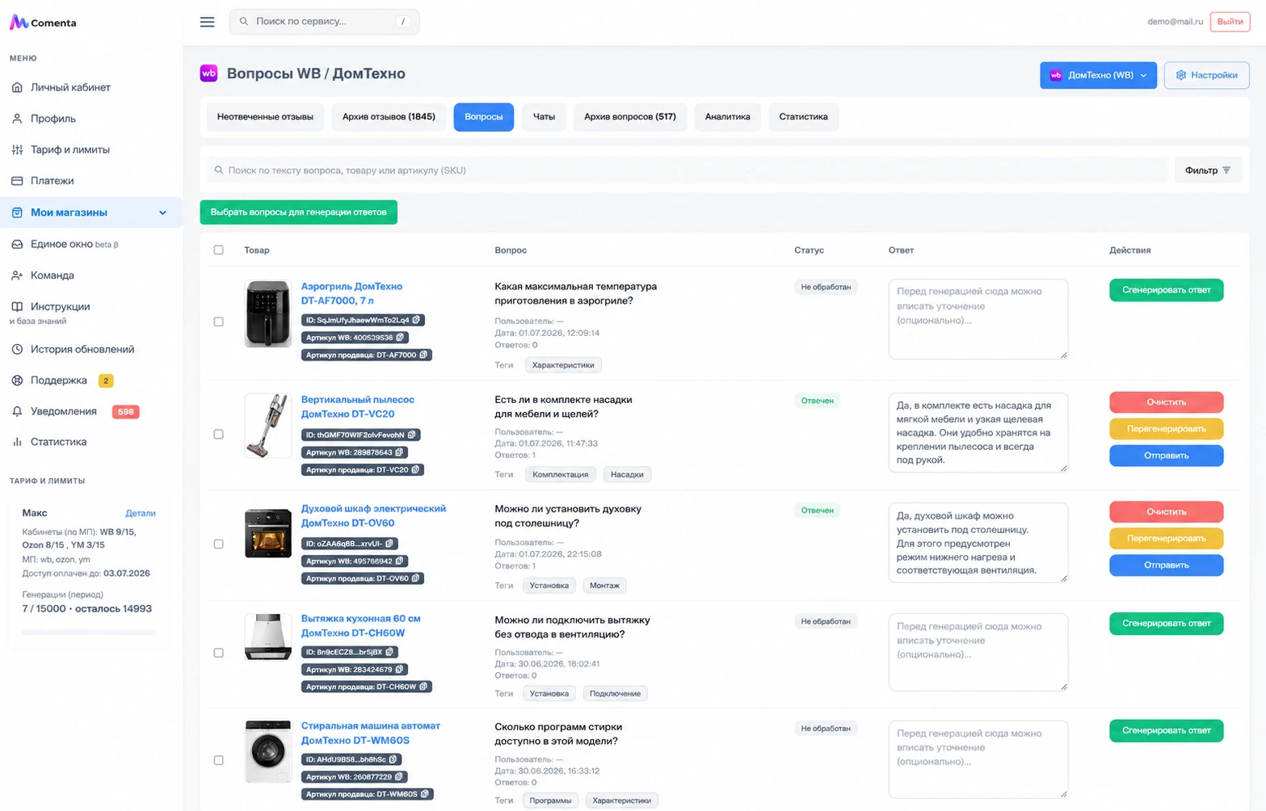Screen dimensions: 1266x811
Task: Switch to the Архив вопросов (517) tab
Action: tap(630, 117)
